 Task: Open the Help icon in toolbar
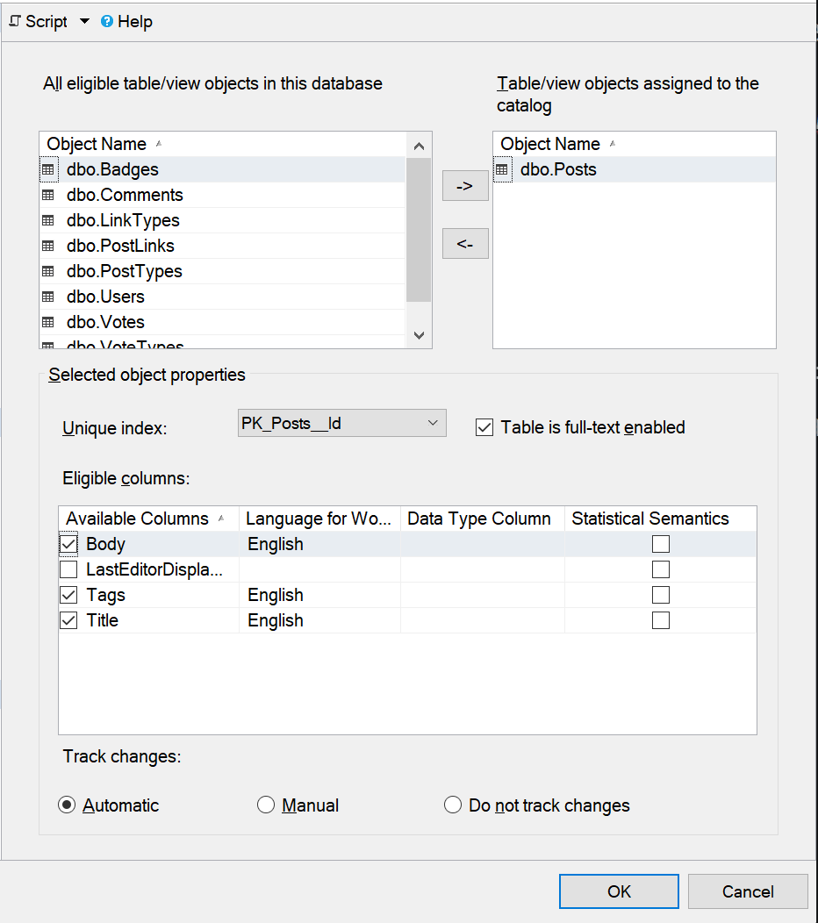tap(107, 21)
